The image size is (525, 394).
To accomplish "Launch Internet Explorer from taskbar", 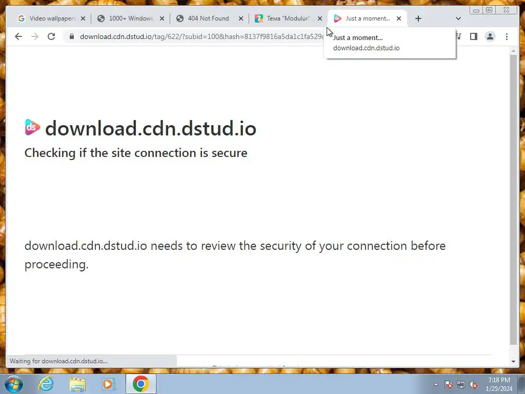I will pos(46,384).
